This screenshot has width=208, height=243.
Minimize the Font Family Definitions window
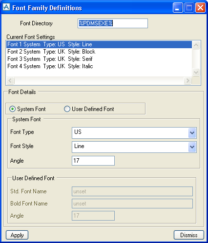[x=178, y=7]
